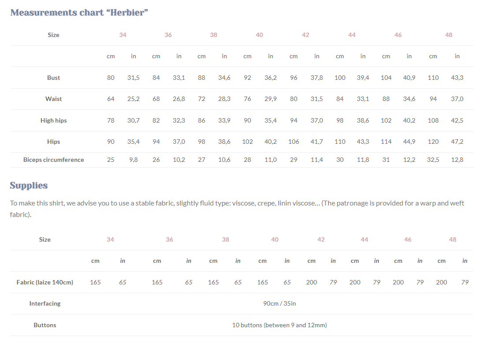The image size is (485, 340).
Task: Click the 32,5 biceps value
Action: [433, 160]
